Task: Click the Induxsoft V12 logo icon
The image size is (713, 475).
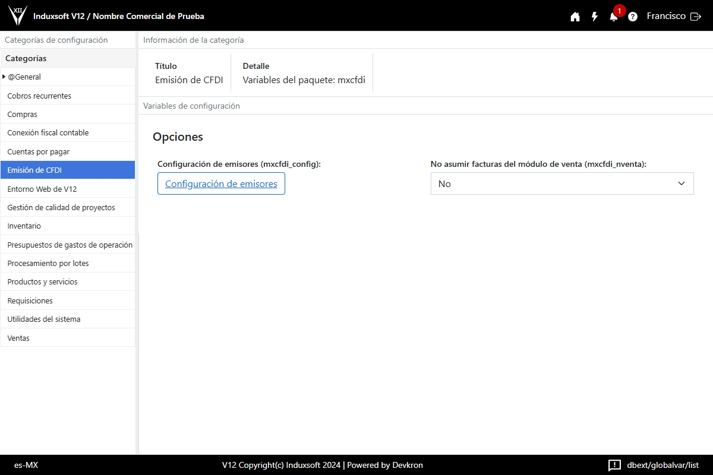Action: 18,16
